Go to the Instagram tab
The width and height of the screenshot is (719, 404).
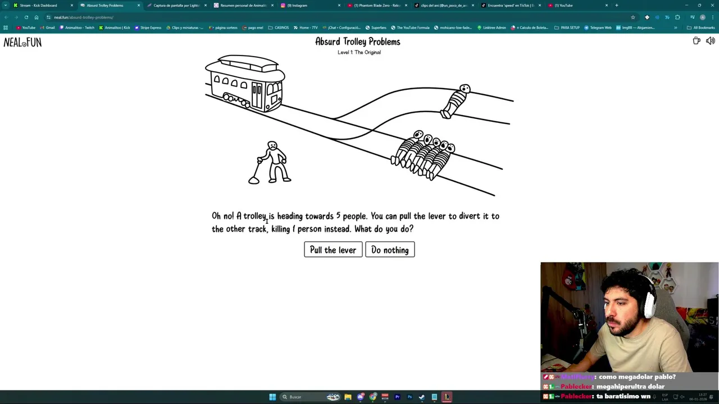310,5
